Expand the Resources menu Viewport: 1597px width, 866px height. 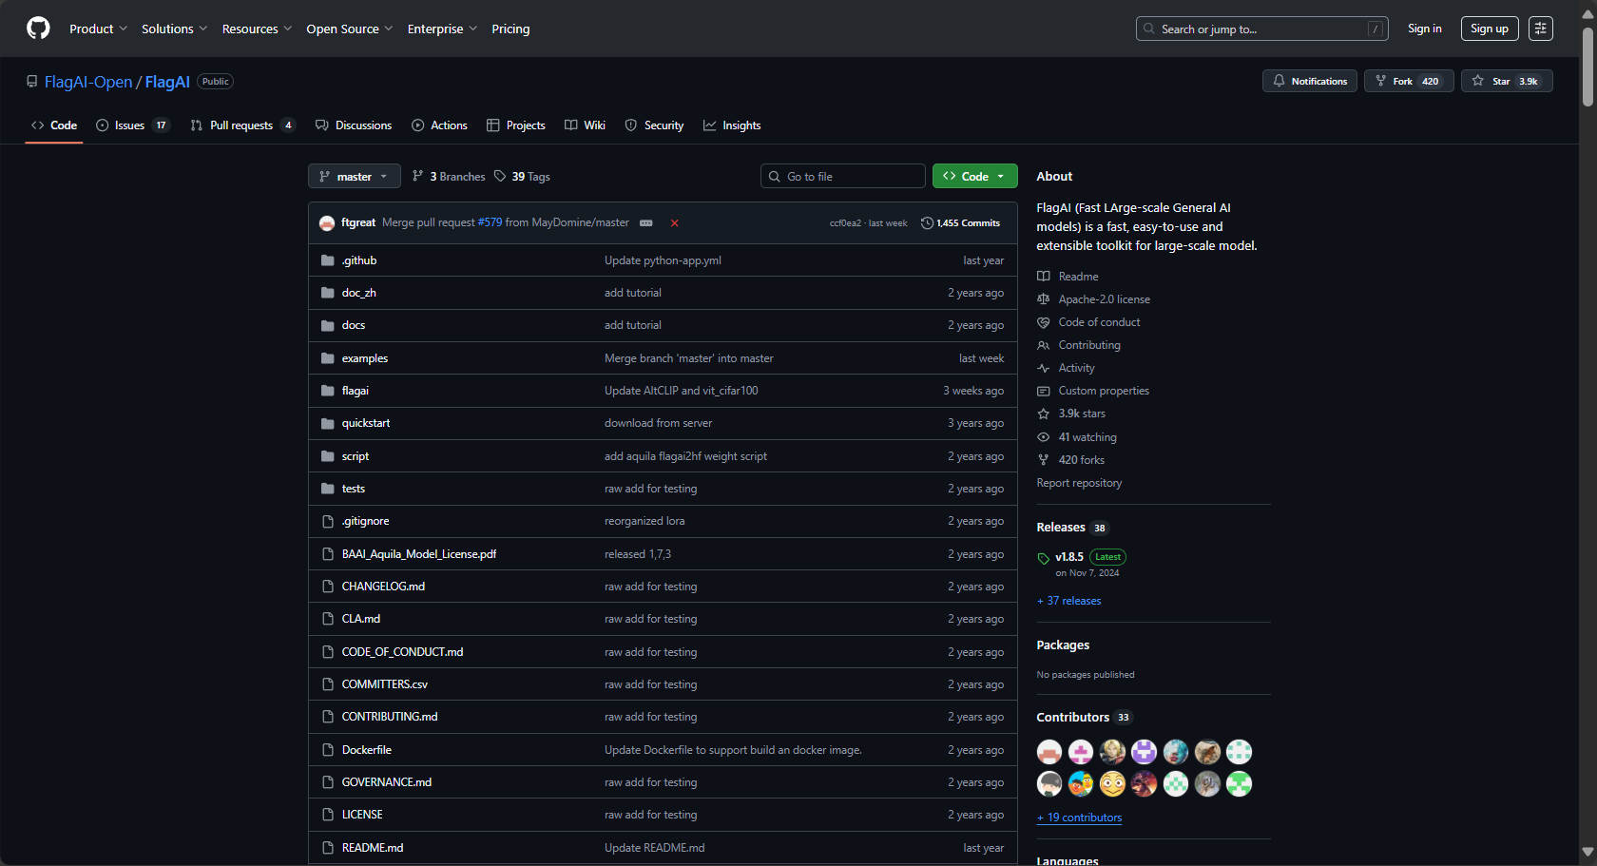pyautogui.click(x=257, y=29)
